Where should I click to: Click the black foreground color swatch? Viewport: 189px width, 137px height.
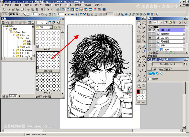138,92
